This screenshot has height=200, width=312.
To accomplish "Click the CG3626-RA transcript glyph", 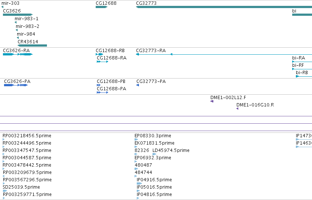I will point(18,54).
